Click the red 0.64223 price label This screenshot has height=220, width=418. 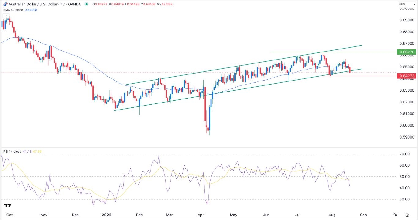(407, 76)
